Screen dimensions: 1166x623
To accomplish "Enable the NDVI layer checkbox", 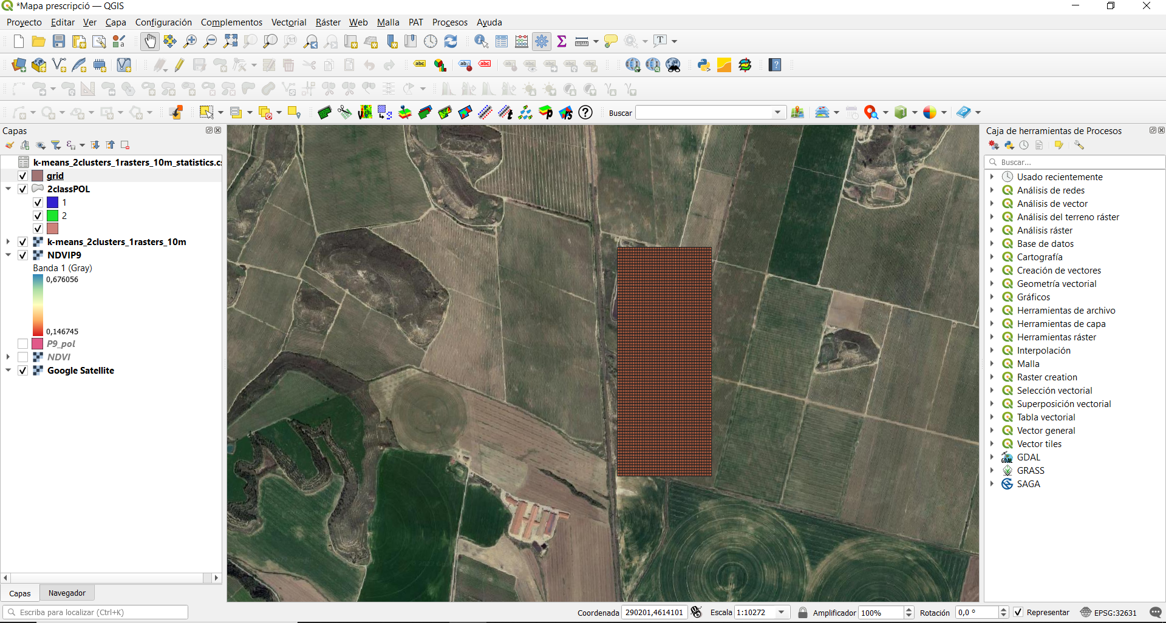I will coord(22,357).
